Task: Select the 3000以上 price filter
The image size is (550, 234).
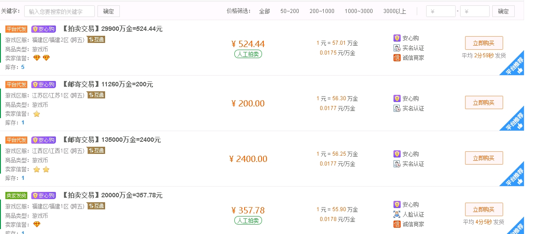Action: pyautogui.click(x=395, y=11)
